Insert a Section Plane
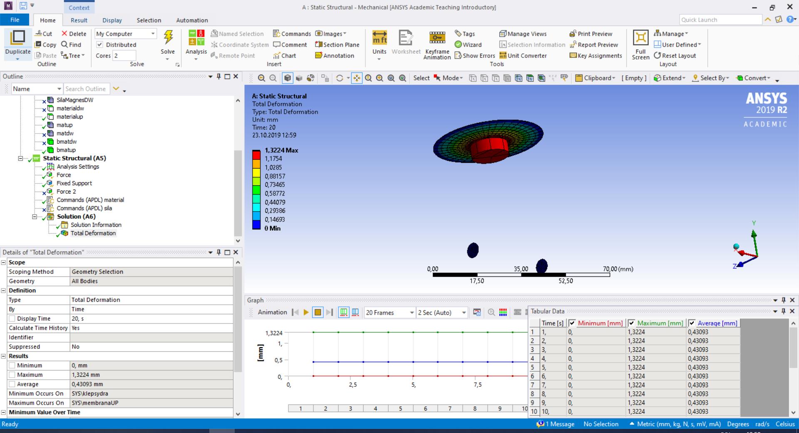This screenshot has width=799, height=433. click(337, 45)
